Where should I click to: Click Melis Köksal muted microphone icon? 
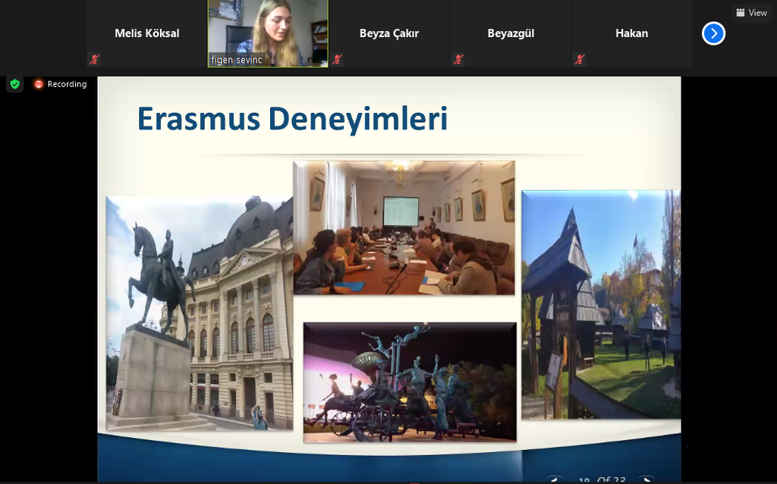pos(94,60)
